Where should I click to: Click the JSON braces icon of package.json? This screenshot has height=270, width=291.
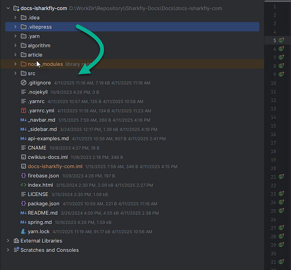tap(23, 204)
